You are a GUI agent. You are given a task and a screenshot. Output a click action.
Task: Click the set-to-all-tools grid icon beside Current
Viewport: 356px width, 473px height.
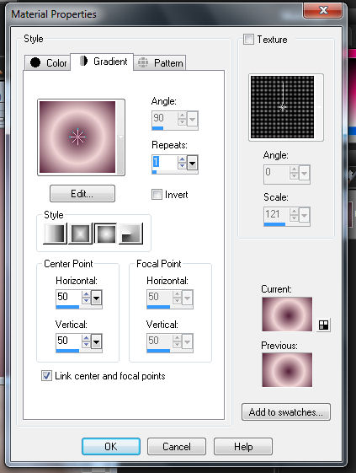click(323, 325)
